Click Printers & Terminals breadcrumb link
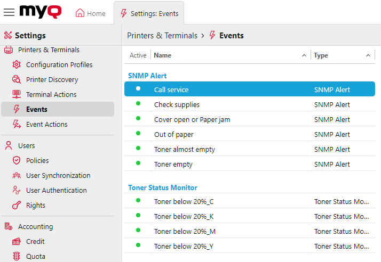The image size is (381, 262). coord(162,36)
